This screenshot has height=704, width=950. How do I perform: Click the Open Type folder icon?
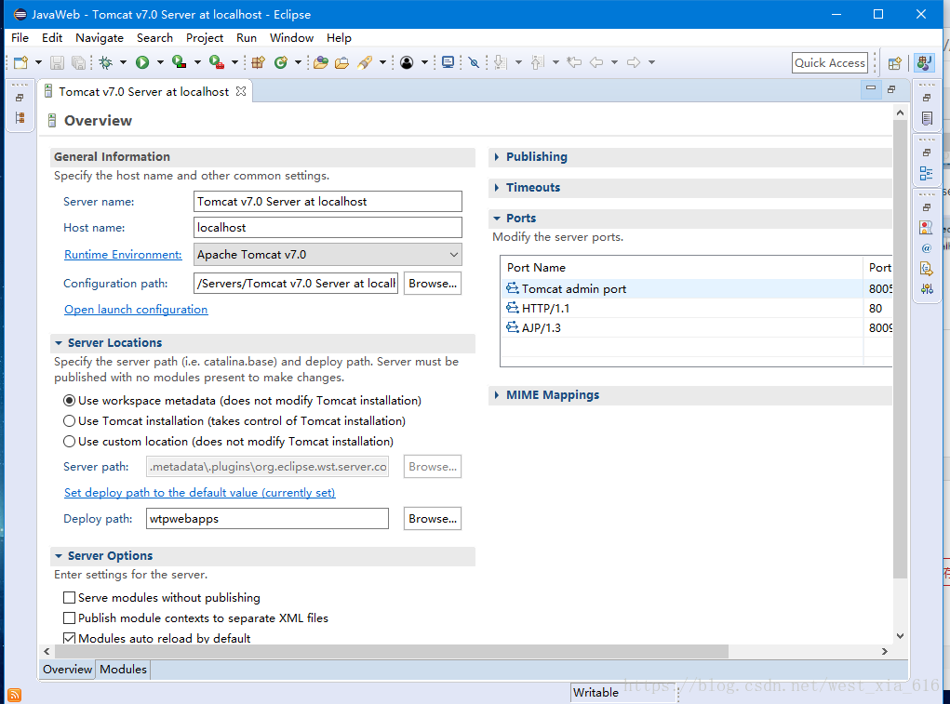pos(320,62)
